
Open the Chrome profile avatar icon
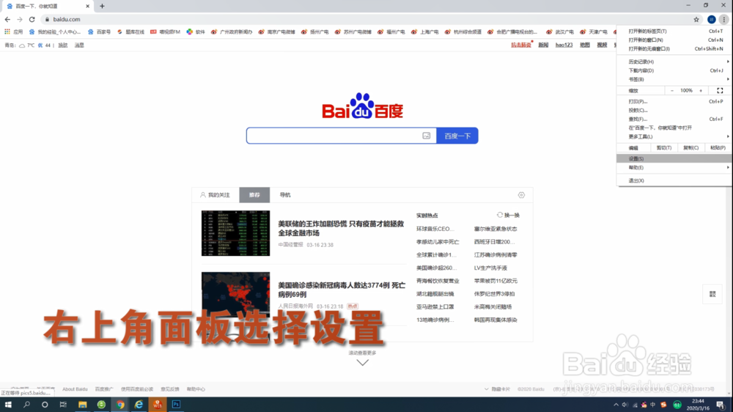(x=712, y=19)
